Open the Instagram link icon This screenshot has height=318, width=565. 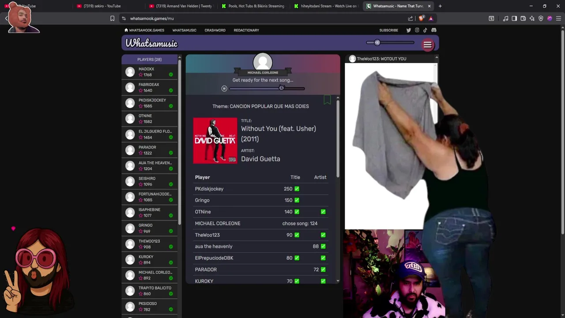coord(417,30)
